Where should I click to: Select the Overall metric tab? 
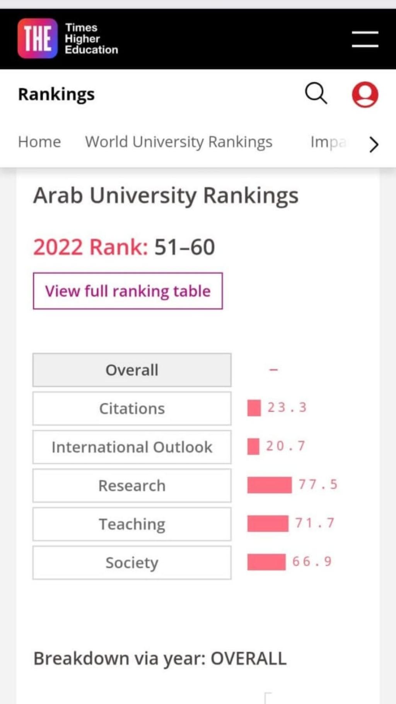point(132,370)
